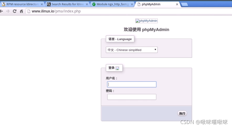Screen dimensions: 232x127
Task: Click the broken phpMyAdmin logo image
Action: pyautogui.click(x=146, y=21)
